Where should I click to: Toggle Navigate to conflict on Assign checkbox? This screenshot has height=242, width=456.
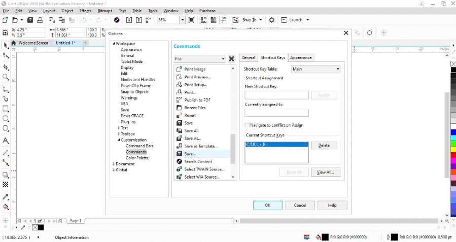[x=247, y=125]
